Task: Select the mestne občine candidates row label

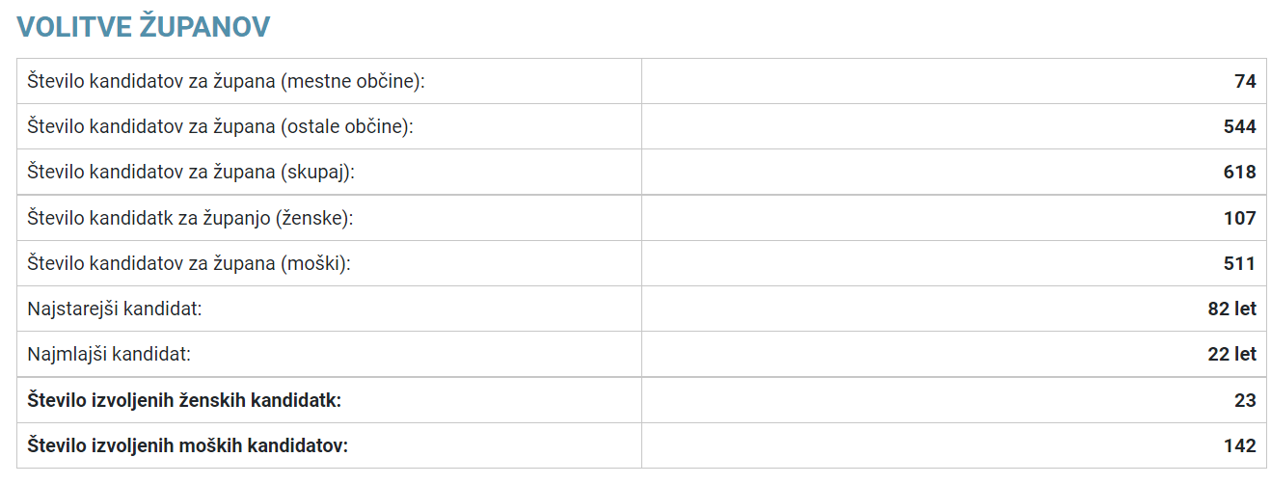Action: point(227,81)
